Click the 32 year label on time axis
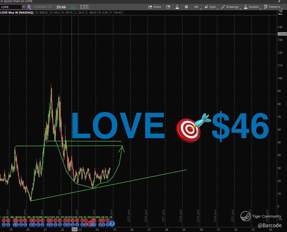This screenshot has width=287, height=232. pos(236,230)
